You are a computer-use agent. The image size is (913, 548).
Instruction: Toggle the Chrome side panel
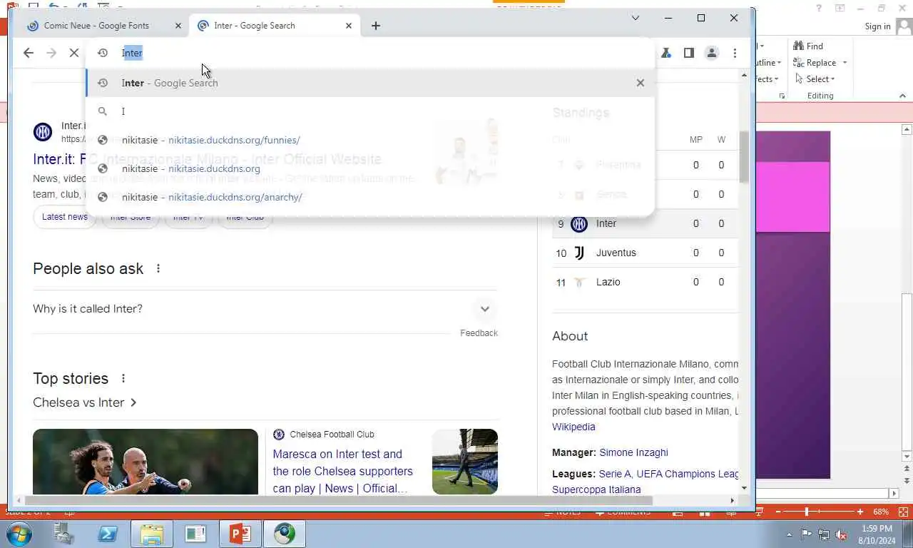(689, 53)
